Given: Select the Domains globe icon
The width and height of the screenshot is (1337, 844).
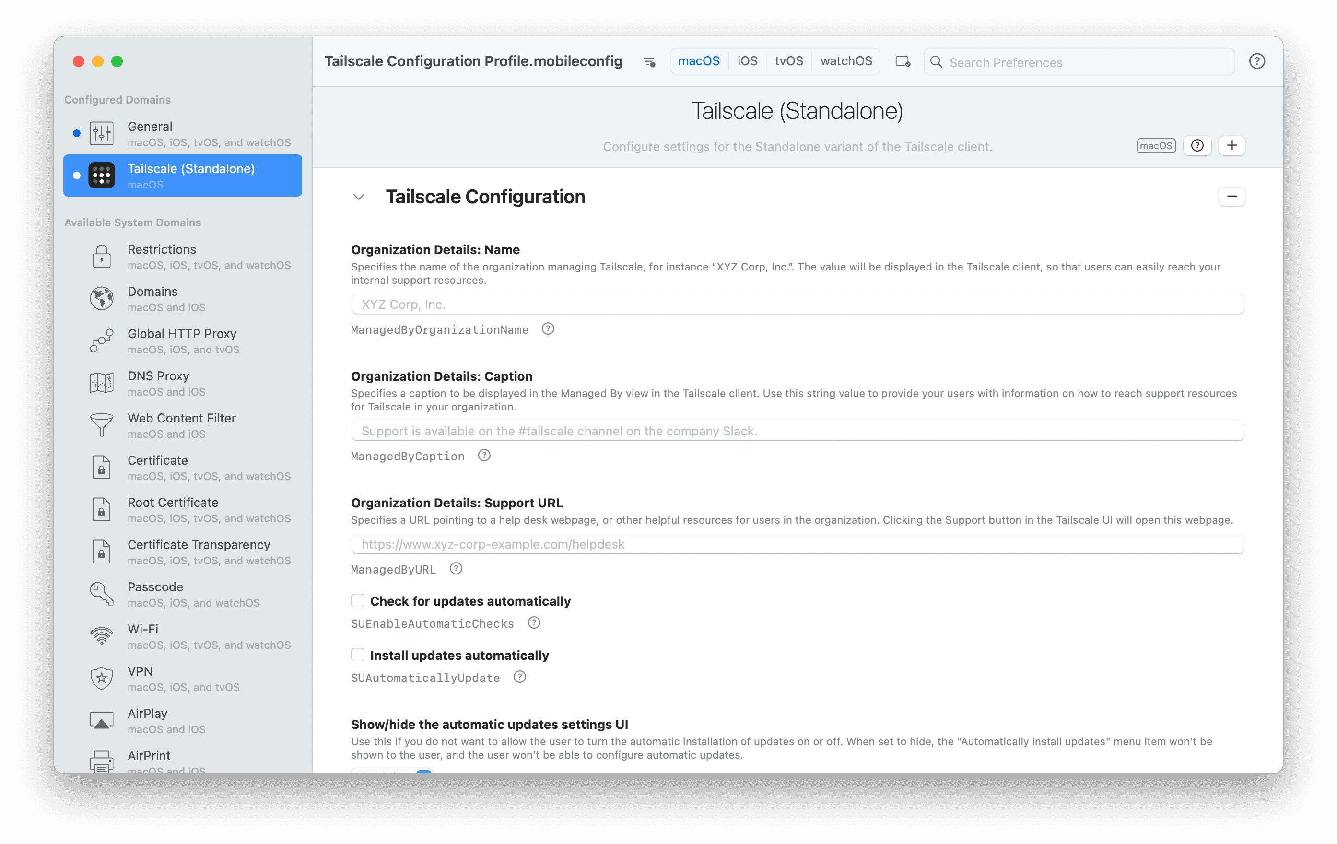Looking at the screenshot, I should pos(102,298).
